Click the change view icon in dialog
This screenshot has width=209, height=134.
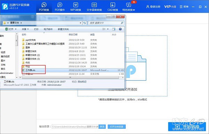tap(104, 29)
